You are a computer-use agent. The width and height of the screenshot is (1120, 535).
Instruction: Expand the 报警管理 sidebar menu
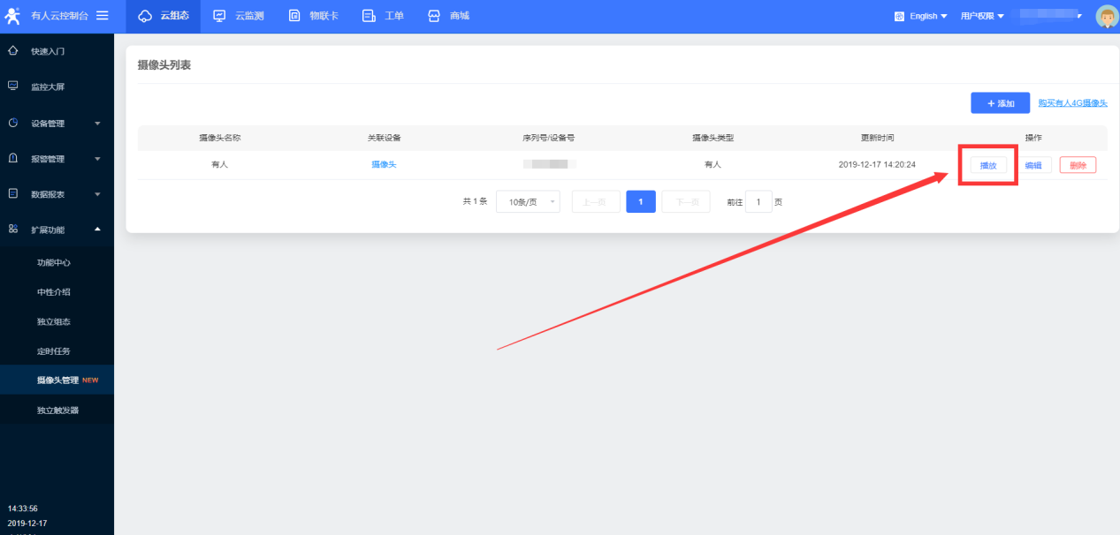point(97,159)
